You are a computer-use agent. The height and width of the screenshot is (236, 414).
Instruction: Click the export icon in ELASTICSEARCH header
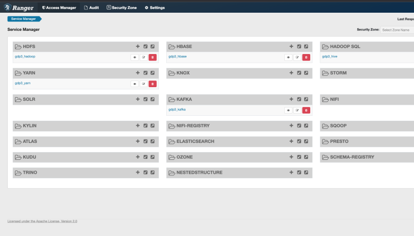click(306, 141)
